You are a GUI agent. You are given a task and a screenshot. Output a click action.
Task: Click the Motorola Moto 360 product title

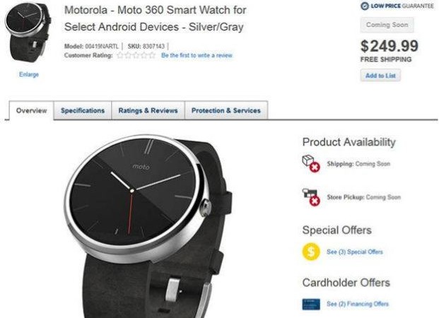155,18
